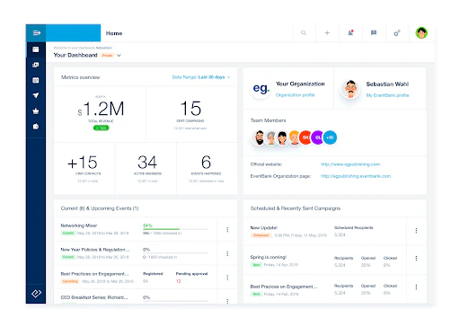
Task: Click the Networking Mixer progress bar
Action: (x=175, y=229)
